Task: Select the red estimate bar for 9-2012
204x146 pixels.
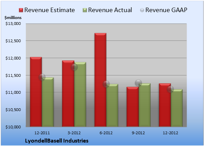Action: click(133, 107)
